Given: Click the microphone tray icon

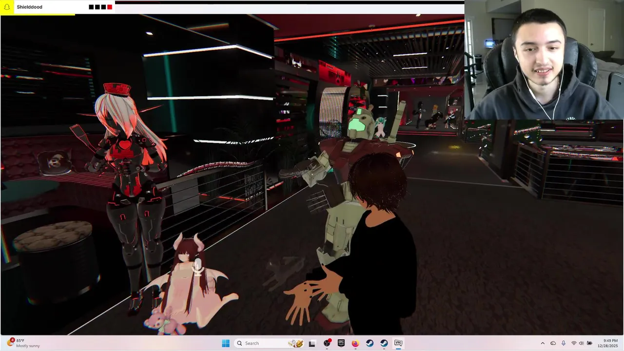Looking at the screenshot, I should point(564,343).
